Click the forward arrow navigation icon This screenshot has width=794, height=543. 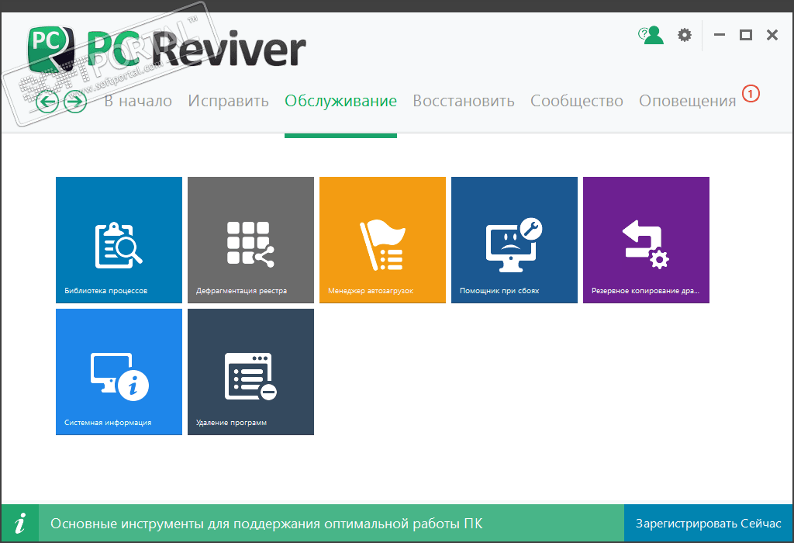[x=75, y=102]
